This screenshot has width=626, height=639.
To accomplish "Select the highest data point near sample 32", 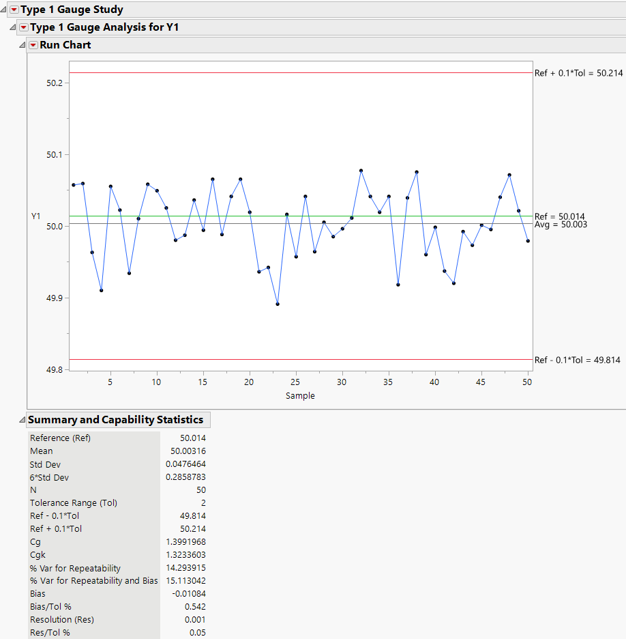I will pos(360,169).
